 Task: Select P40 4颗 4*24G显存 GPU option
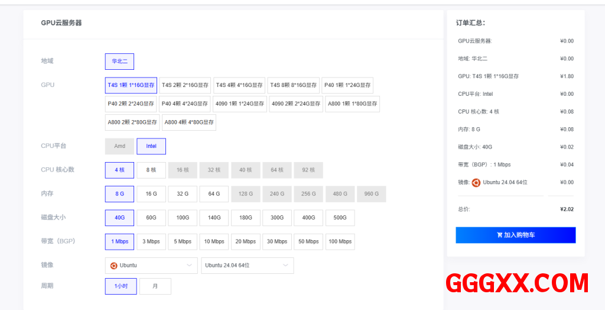[x=185, y=104]
